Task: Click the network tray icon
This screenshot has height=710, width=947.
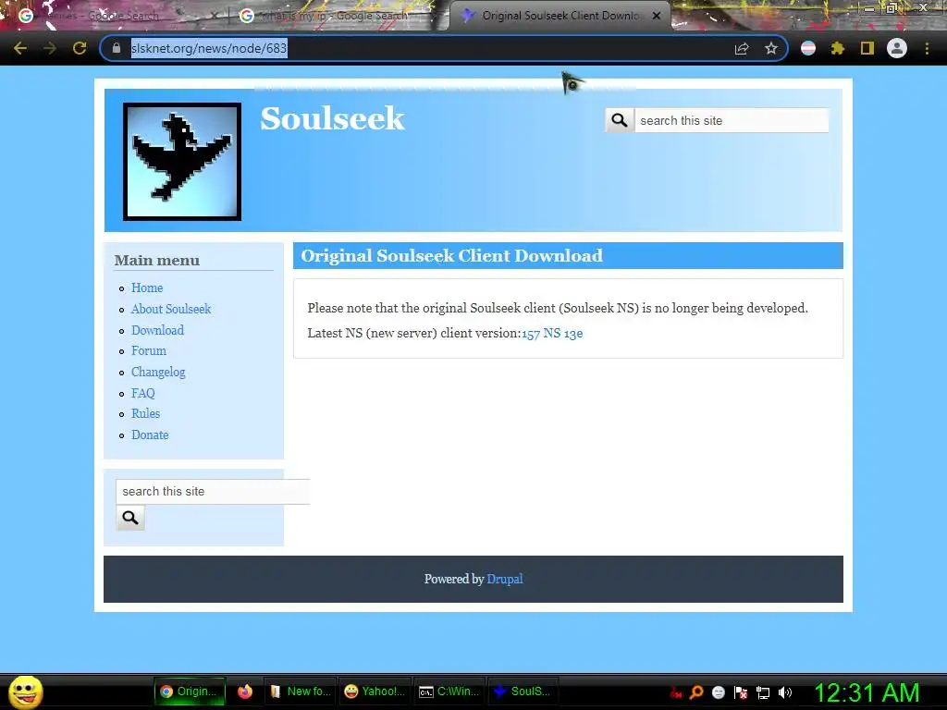Action: pos(763,692)
